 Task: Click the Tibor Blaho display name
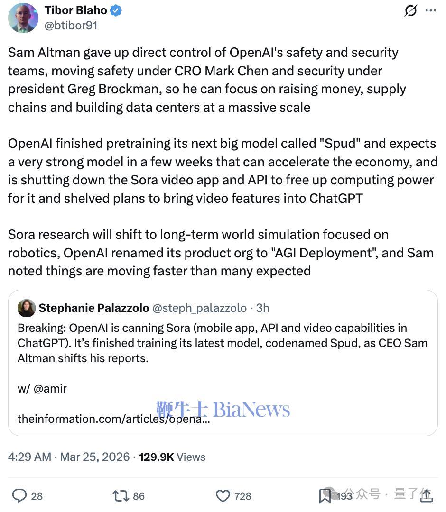point(75,10)
